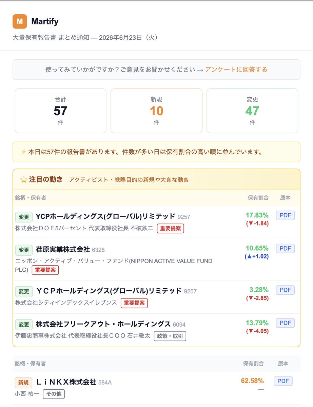Click the 重要提案 tag under NIPPON ACTIVE VALUE FUND
313x407 pixels.
(45, 270)
